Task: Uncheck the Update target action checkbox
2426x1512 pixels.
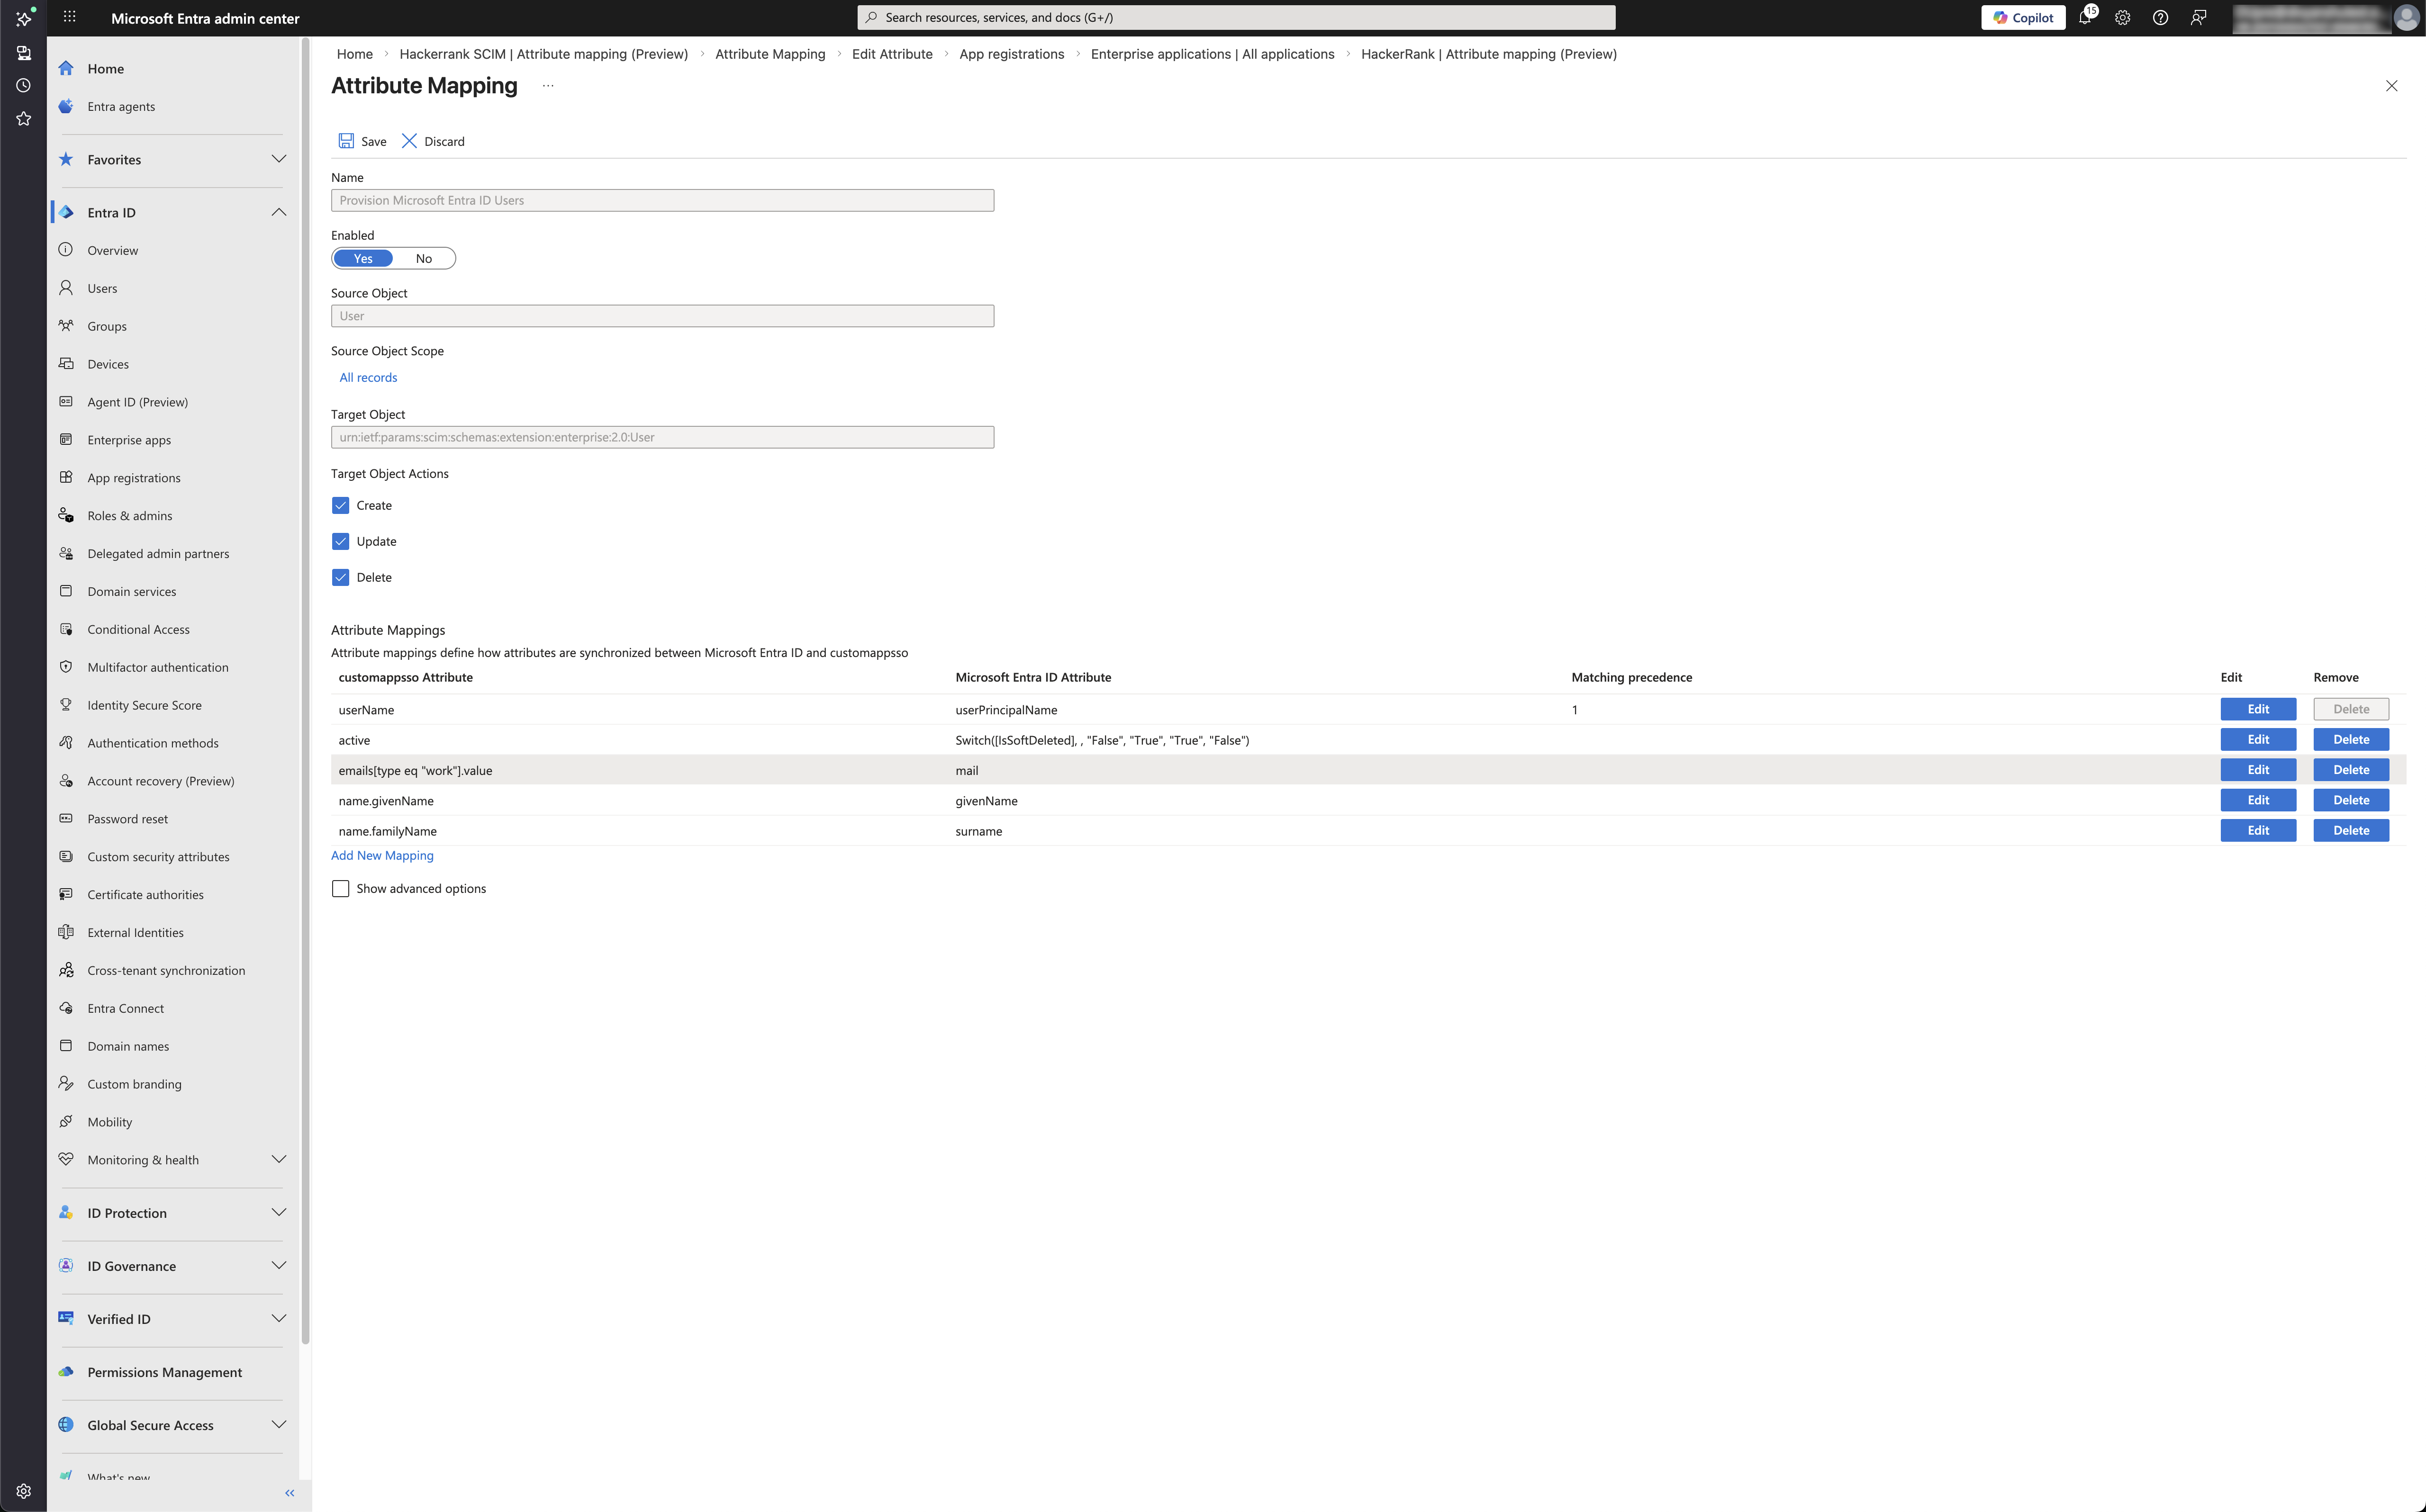Action: point(340,542)
